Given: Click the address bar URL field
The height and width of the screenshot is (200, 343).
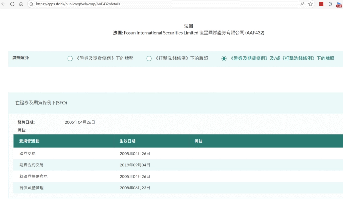Looking at the screenshot, I should pyautogui.click(x=134, y=4).
